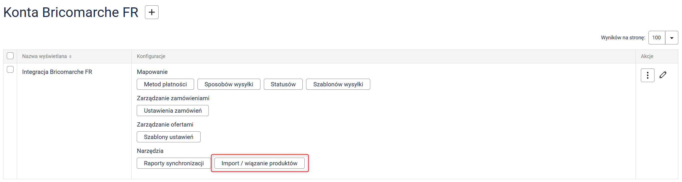
Task: Open Ustawienia zamówień
Action: pos(172,111)
